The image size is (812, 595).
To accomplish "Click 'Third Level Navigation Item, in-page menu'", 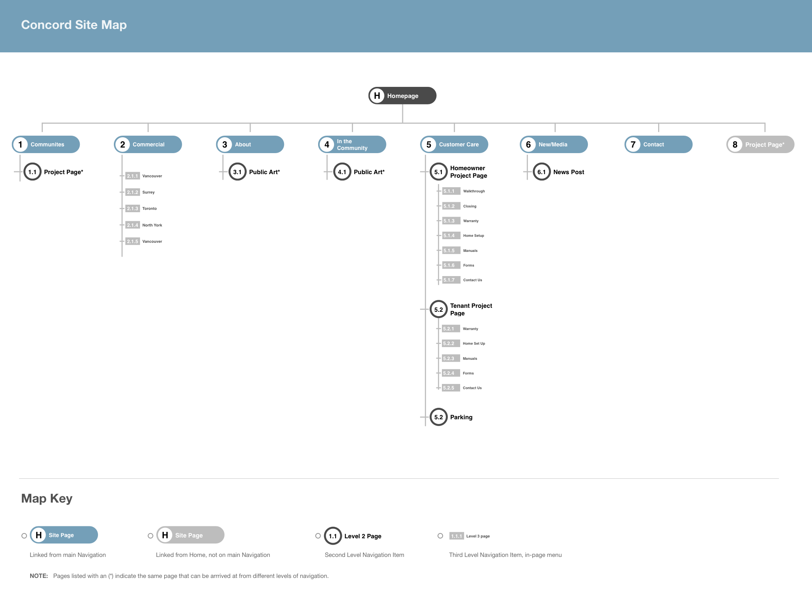I will pyautogui.click(x=505, y=555).
